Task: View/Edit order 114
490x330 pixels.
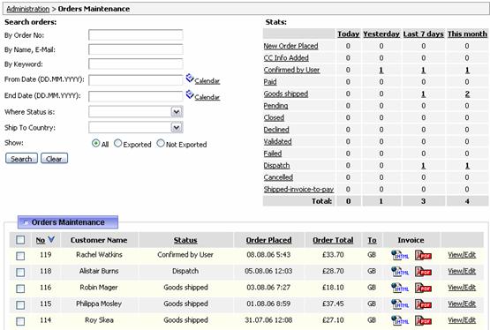Action: tap(462, 319)
